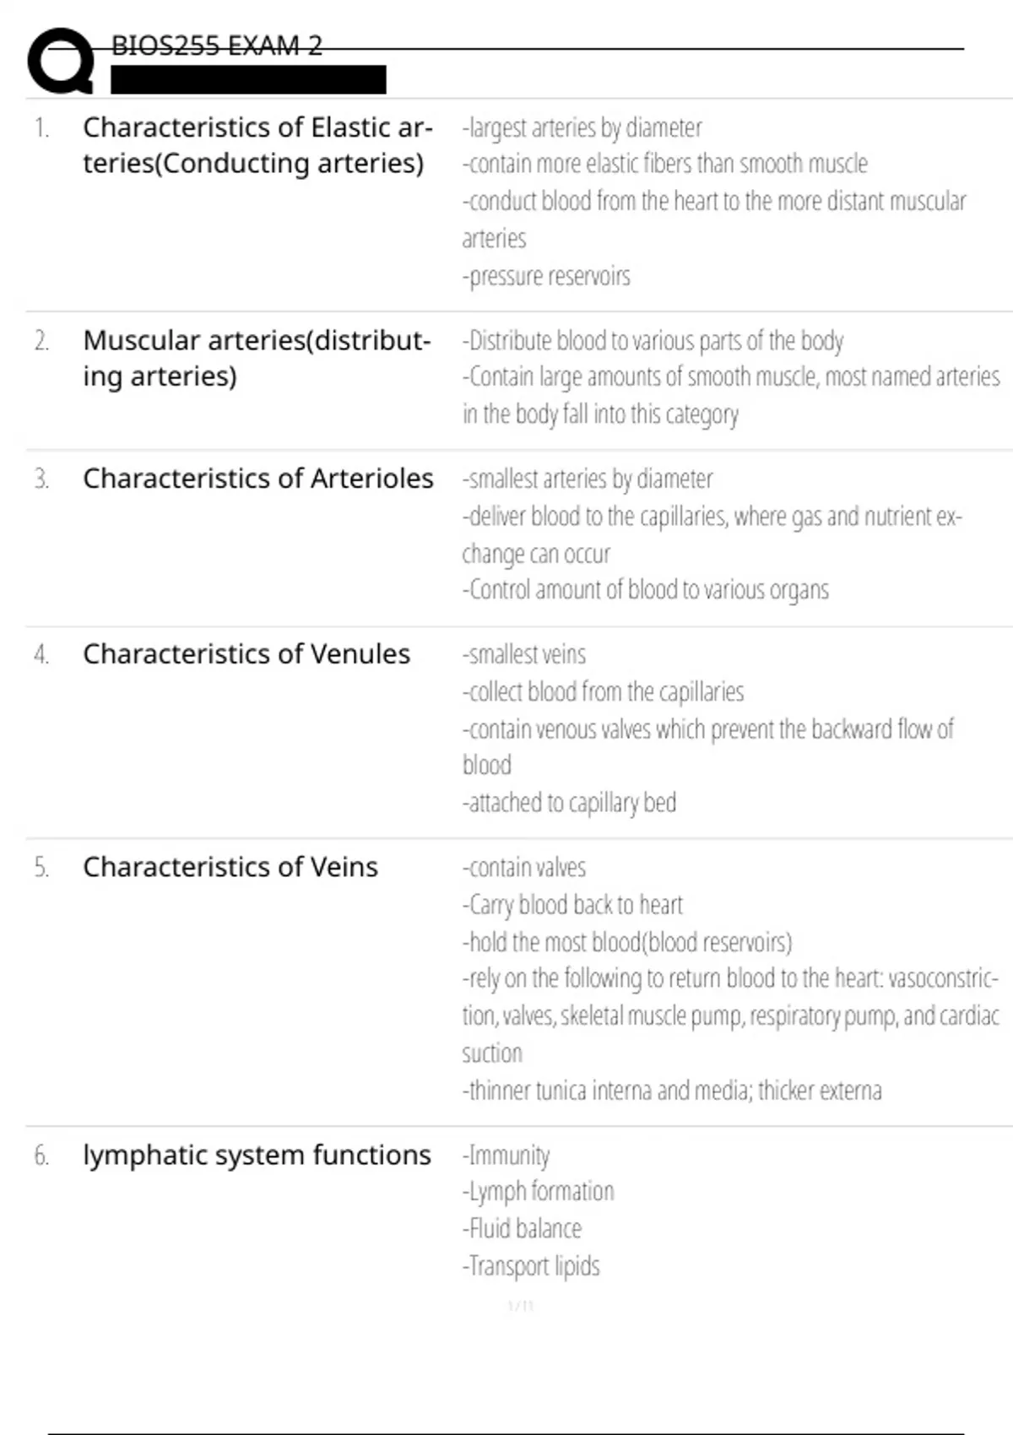
Task: Click the "pressure reservoirs" definition line
Action: [x=546, y=277]
